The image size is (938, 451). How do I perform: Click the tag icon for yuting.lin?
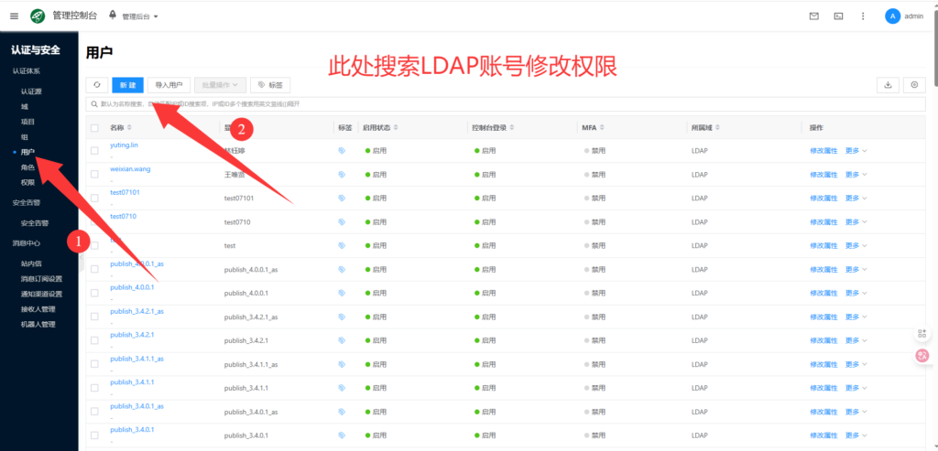tap(342, 150)
